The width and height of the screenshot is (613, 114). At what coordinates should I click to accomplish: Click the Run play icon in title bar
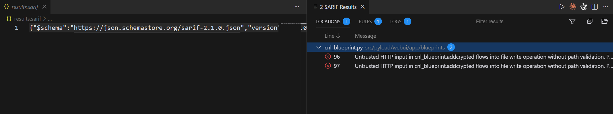562,7
